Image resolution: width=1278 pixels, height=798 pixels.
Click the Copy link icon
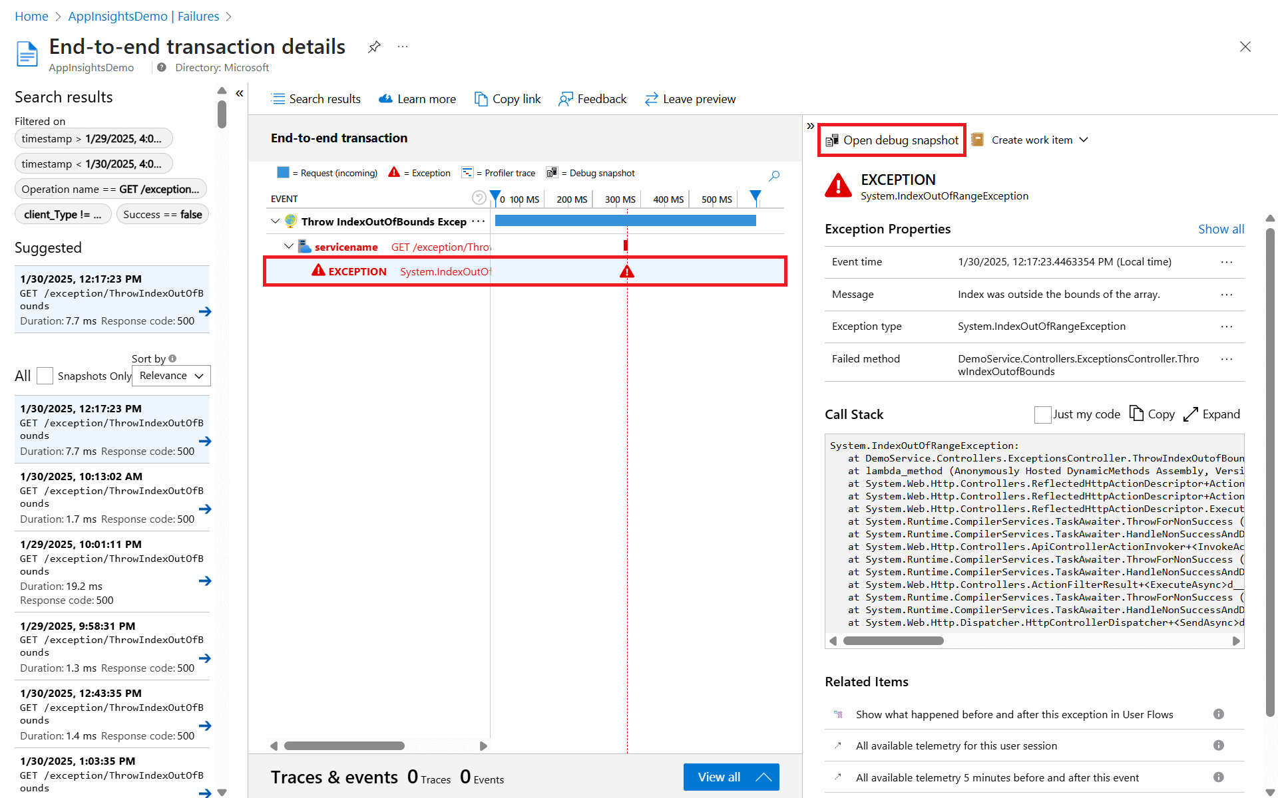481,99
